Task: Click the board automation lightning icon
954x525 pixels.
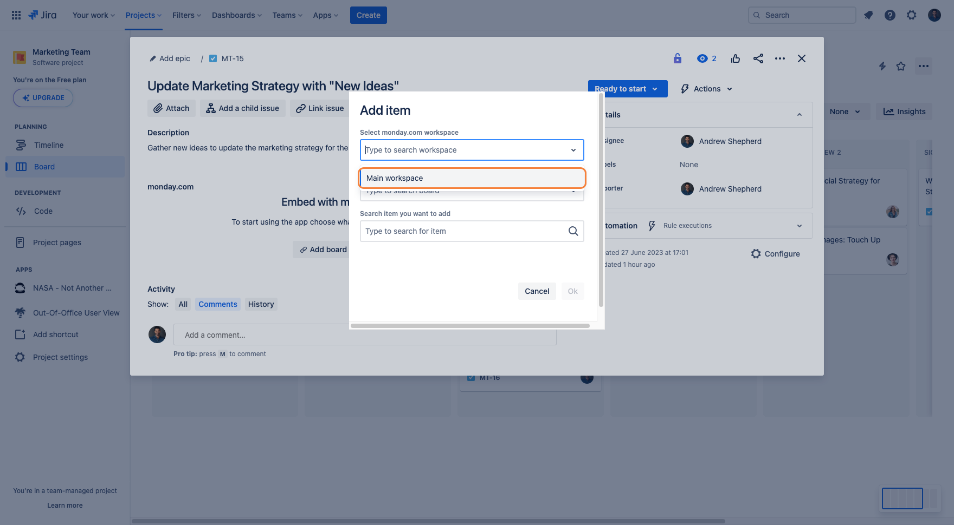Action: [882, 66]
